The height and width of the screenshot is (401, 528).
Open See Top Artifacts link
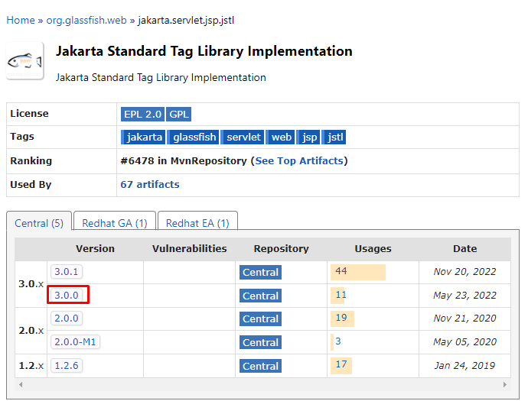[299, 160]
